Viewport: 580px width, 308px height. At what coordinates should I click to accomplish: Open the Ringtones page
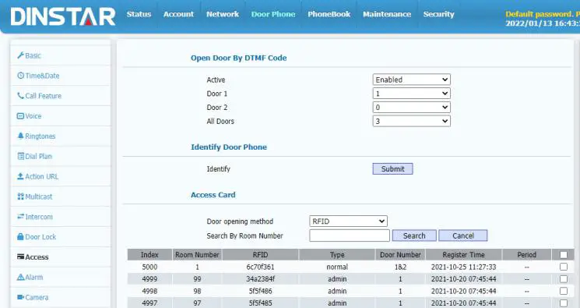[40, 136]
